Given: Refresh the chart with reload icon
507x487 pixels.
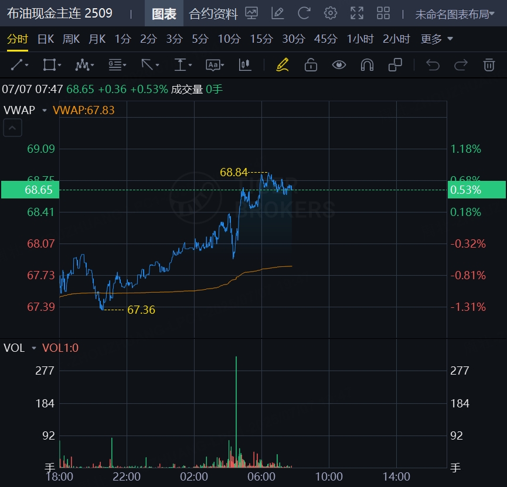Looking at the screenshot, I should [x=304, y=13].
